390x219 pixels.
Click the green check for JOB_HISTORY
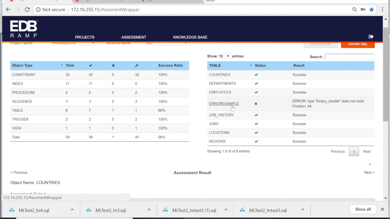pos(256,115)
